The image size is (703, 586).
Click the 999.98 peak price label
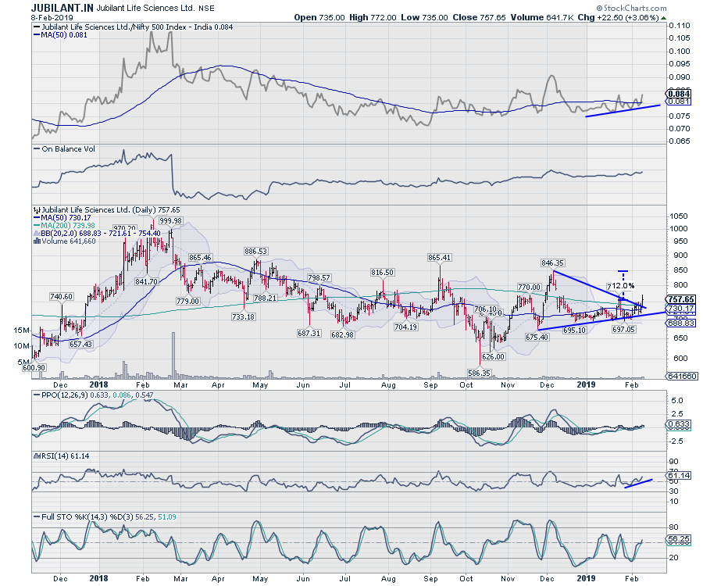[x=171, y=221]
